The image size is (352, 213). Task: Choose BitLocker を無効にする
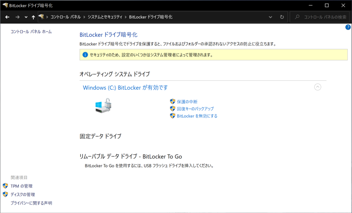coord(197,116)
